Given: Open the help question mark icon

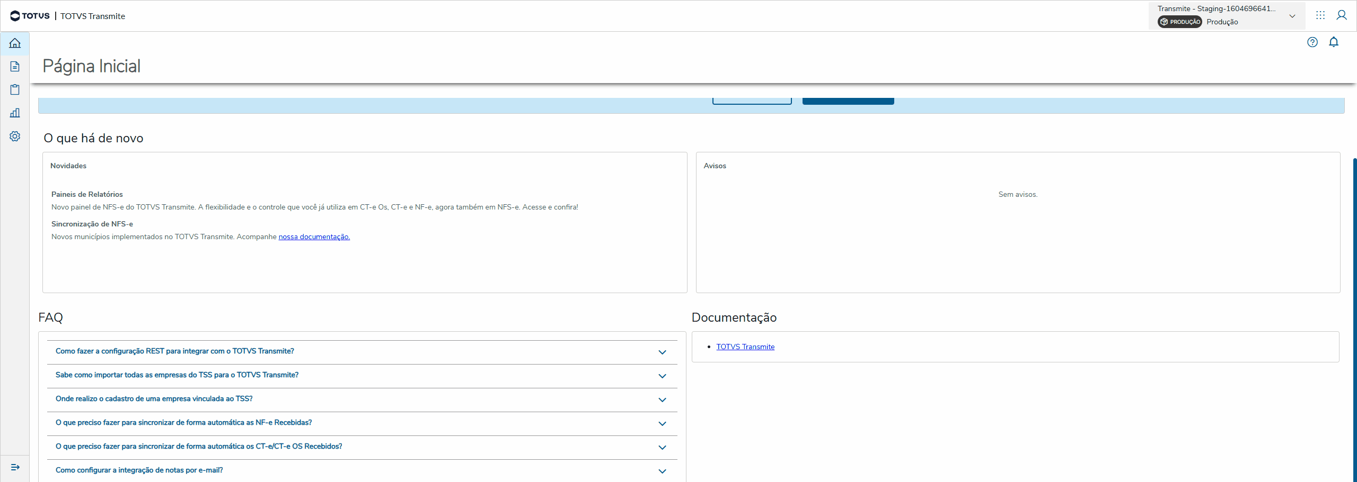Looking at the screenshot, I should click(x=1312, y=42).
